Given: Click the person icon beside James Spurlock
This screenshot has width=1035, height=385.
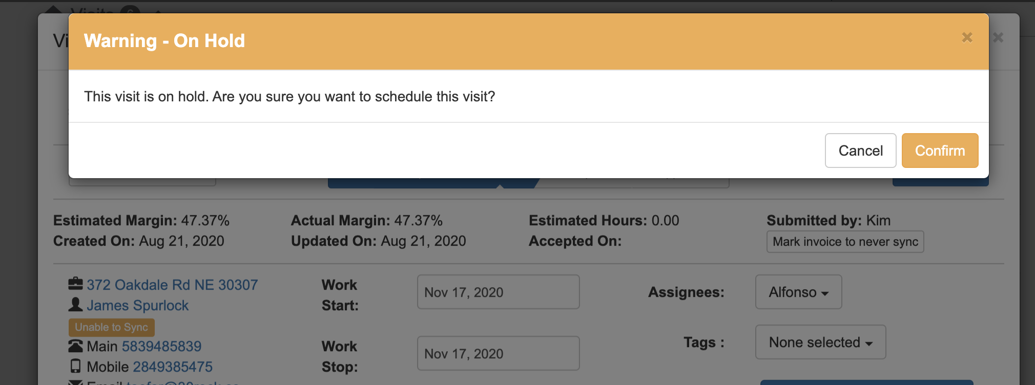Looking at the screenshot, I should click(75, 305).
